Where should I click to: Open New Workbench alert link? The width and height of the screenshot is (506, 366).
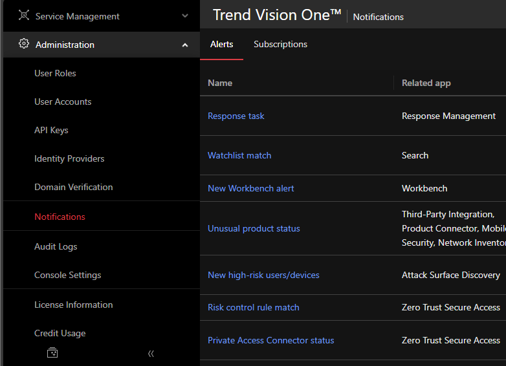tap(250, 188)
